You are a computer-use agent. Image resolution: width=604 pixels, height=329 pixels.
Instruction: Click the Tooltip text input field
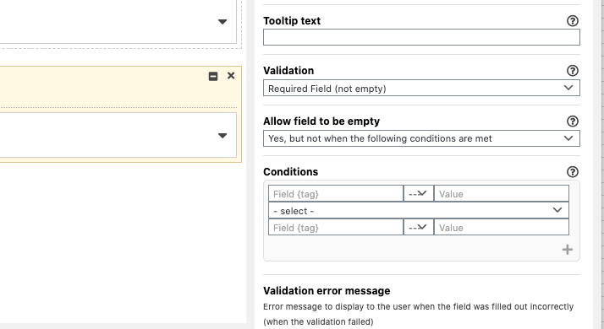click(x=421, y=37)
